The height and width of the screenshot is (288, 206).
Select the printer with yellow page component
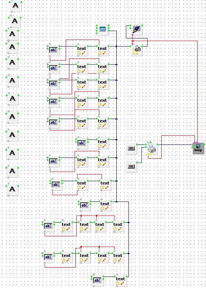(137, 50)
